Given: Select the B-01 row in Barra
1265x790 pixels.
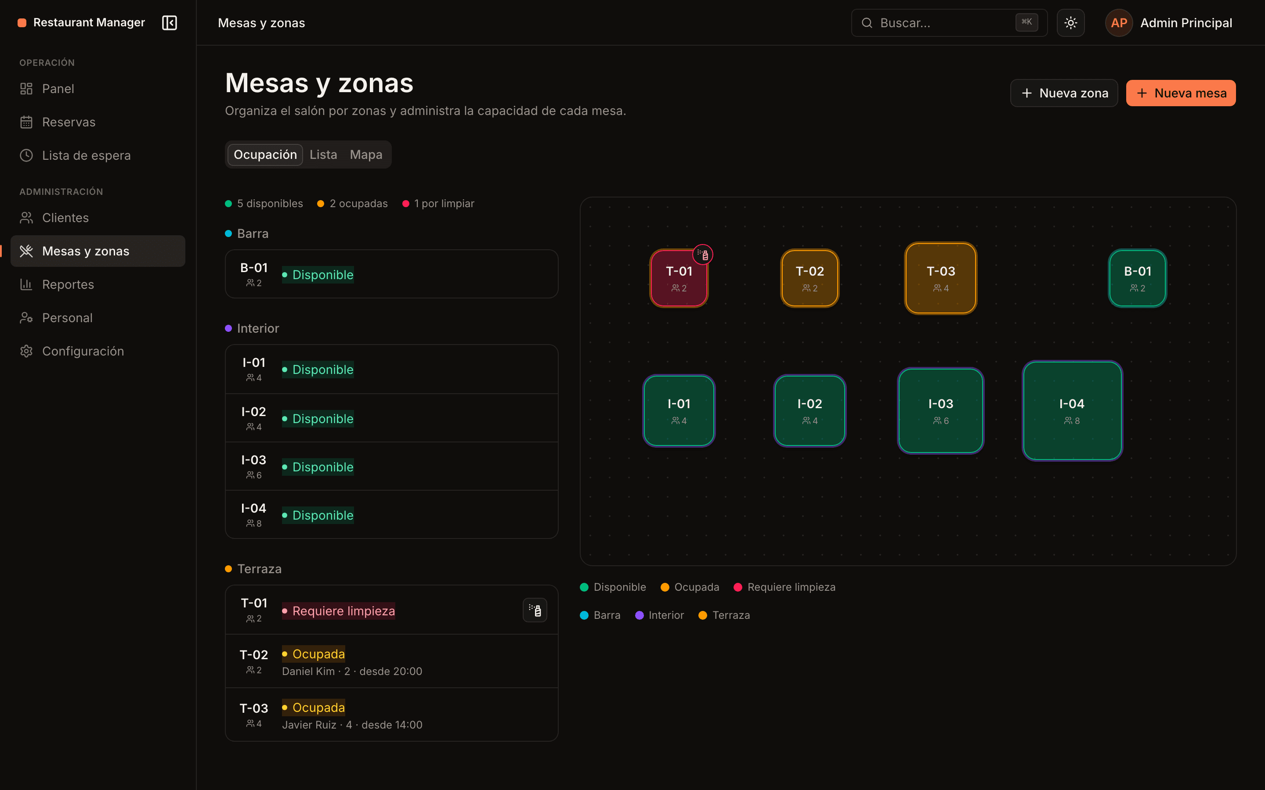Looking at the screenshot, I should (x=391, y=274).
